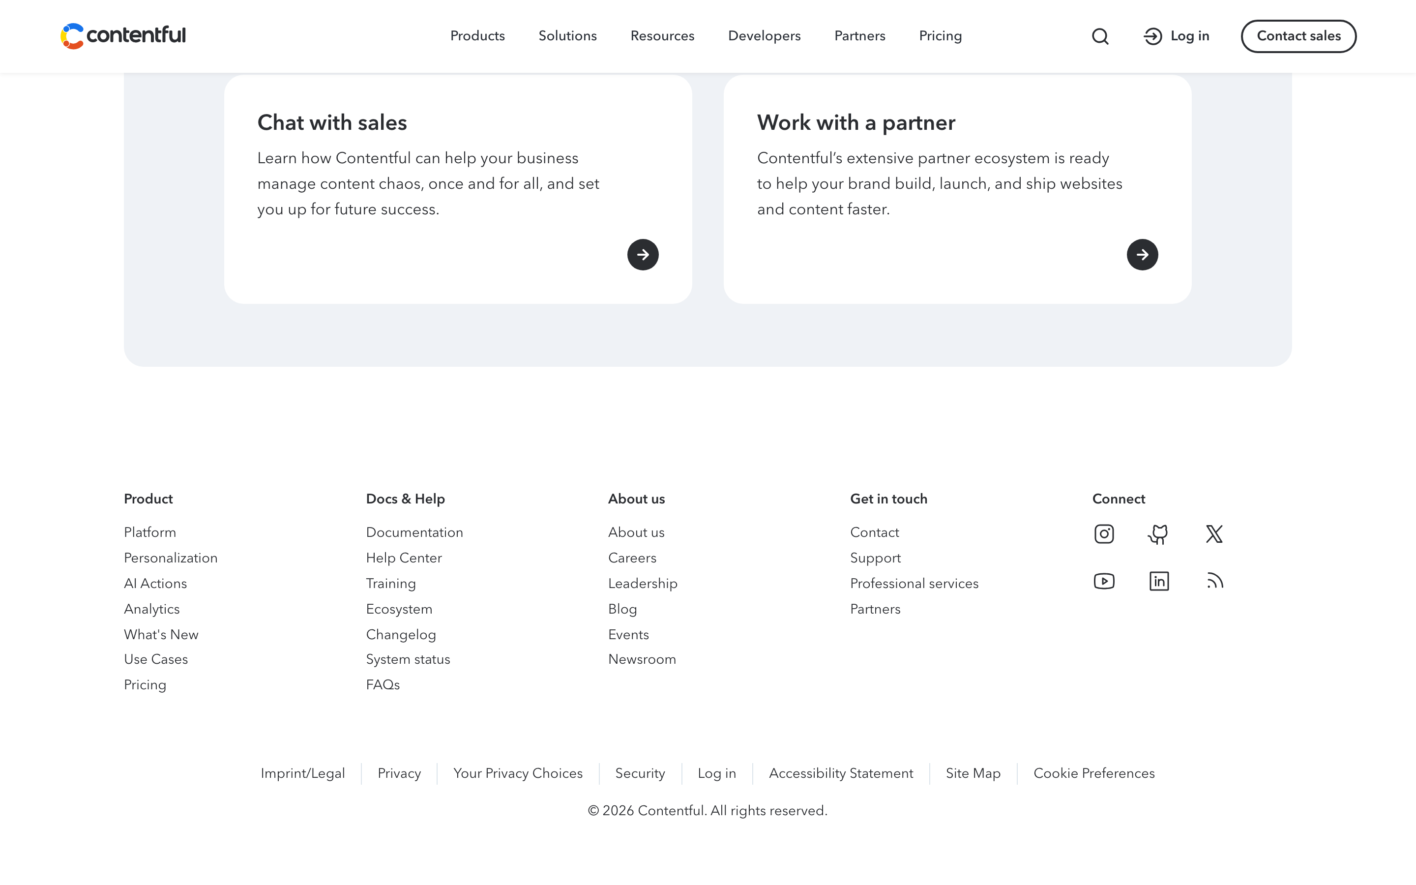The image size is (1416, 885).
Task: Open the X (Twitter) icon under Connect
Action: click(1214, 534)
